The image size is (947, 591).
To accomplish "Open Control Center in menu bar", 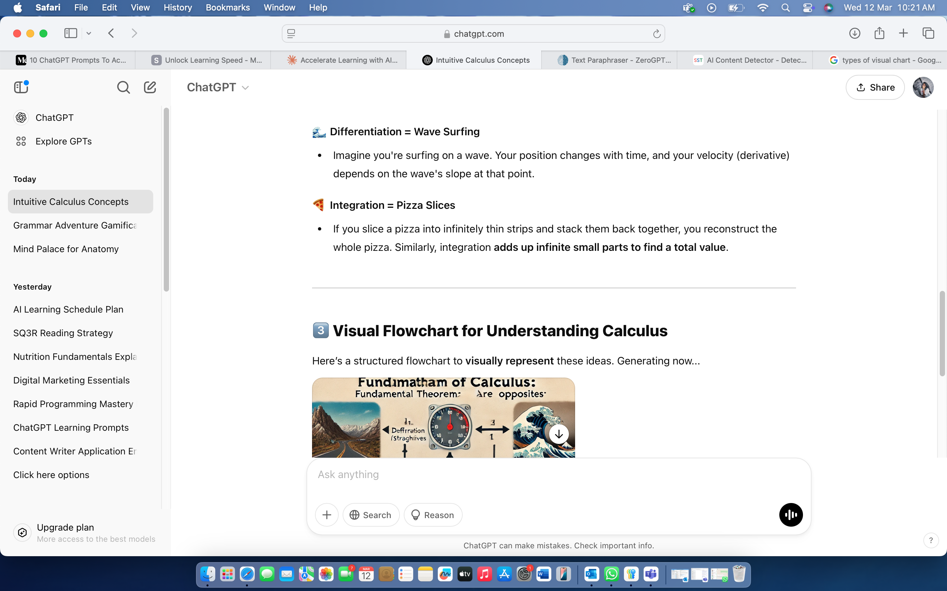I will pos(807,8).
